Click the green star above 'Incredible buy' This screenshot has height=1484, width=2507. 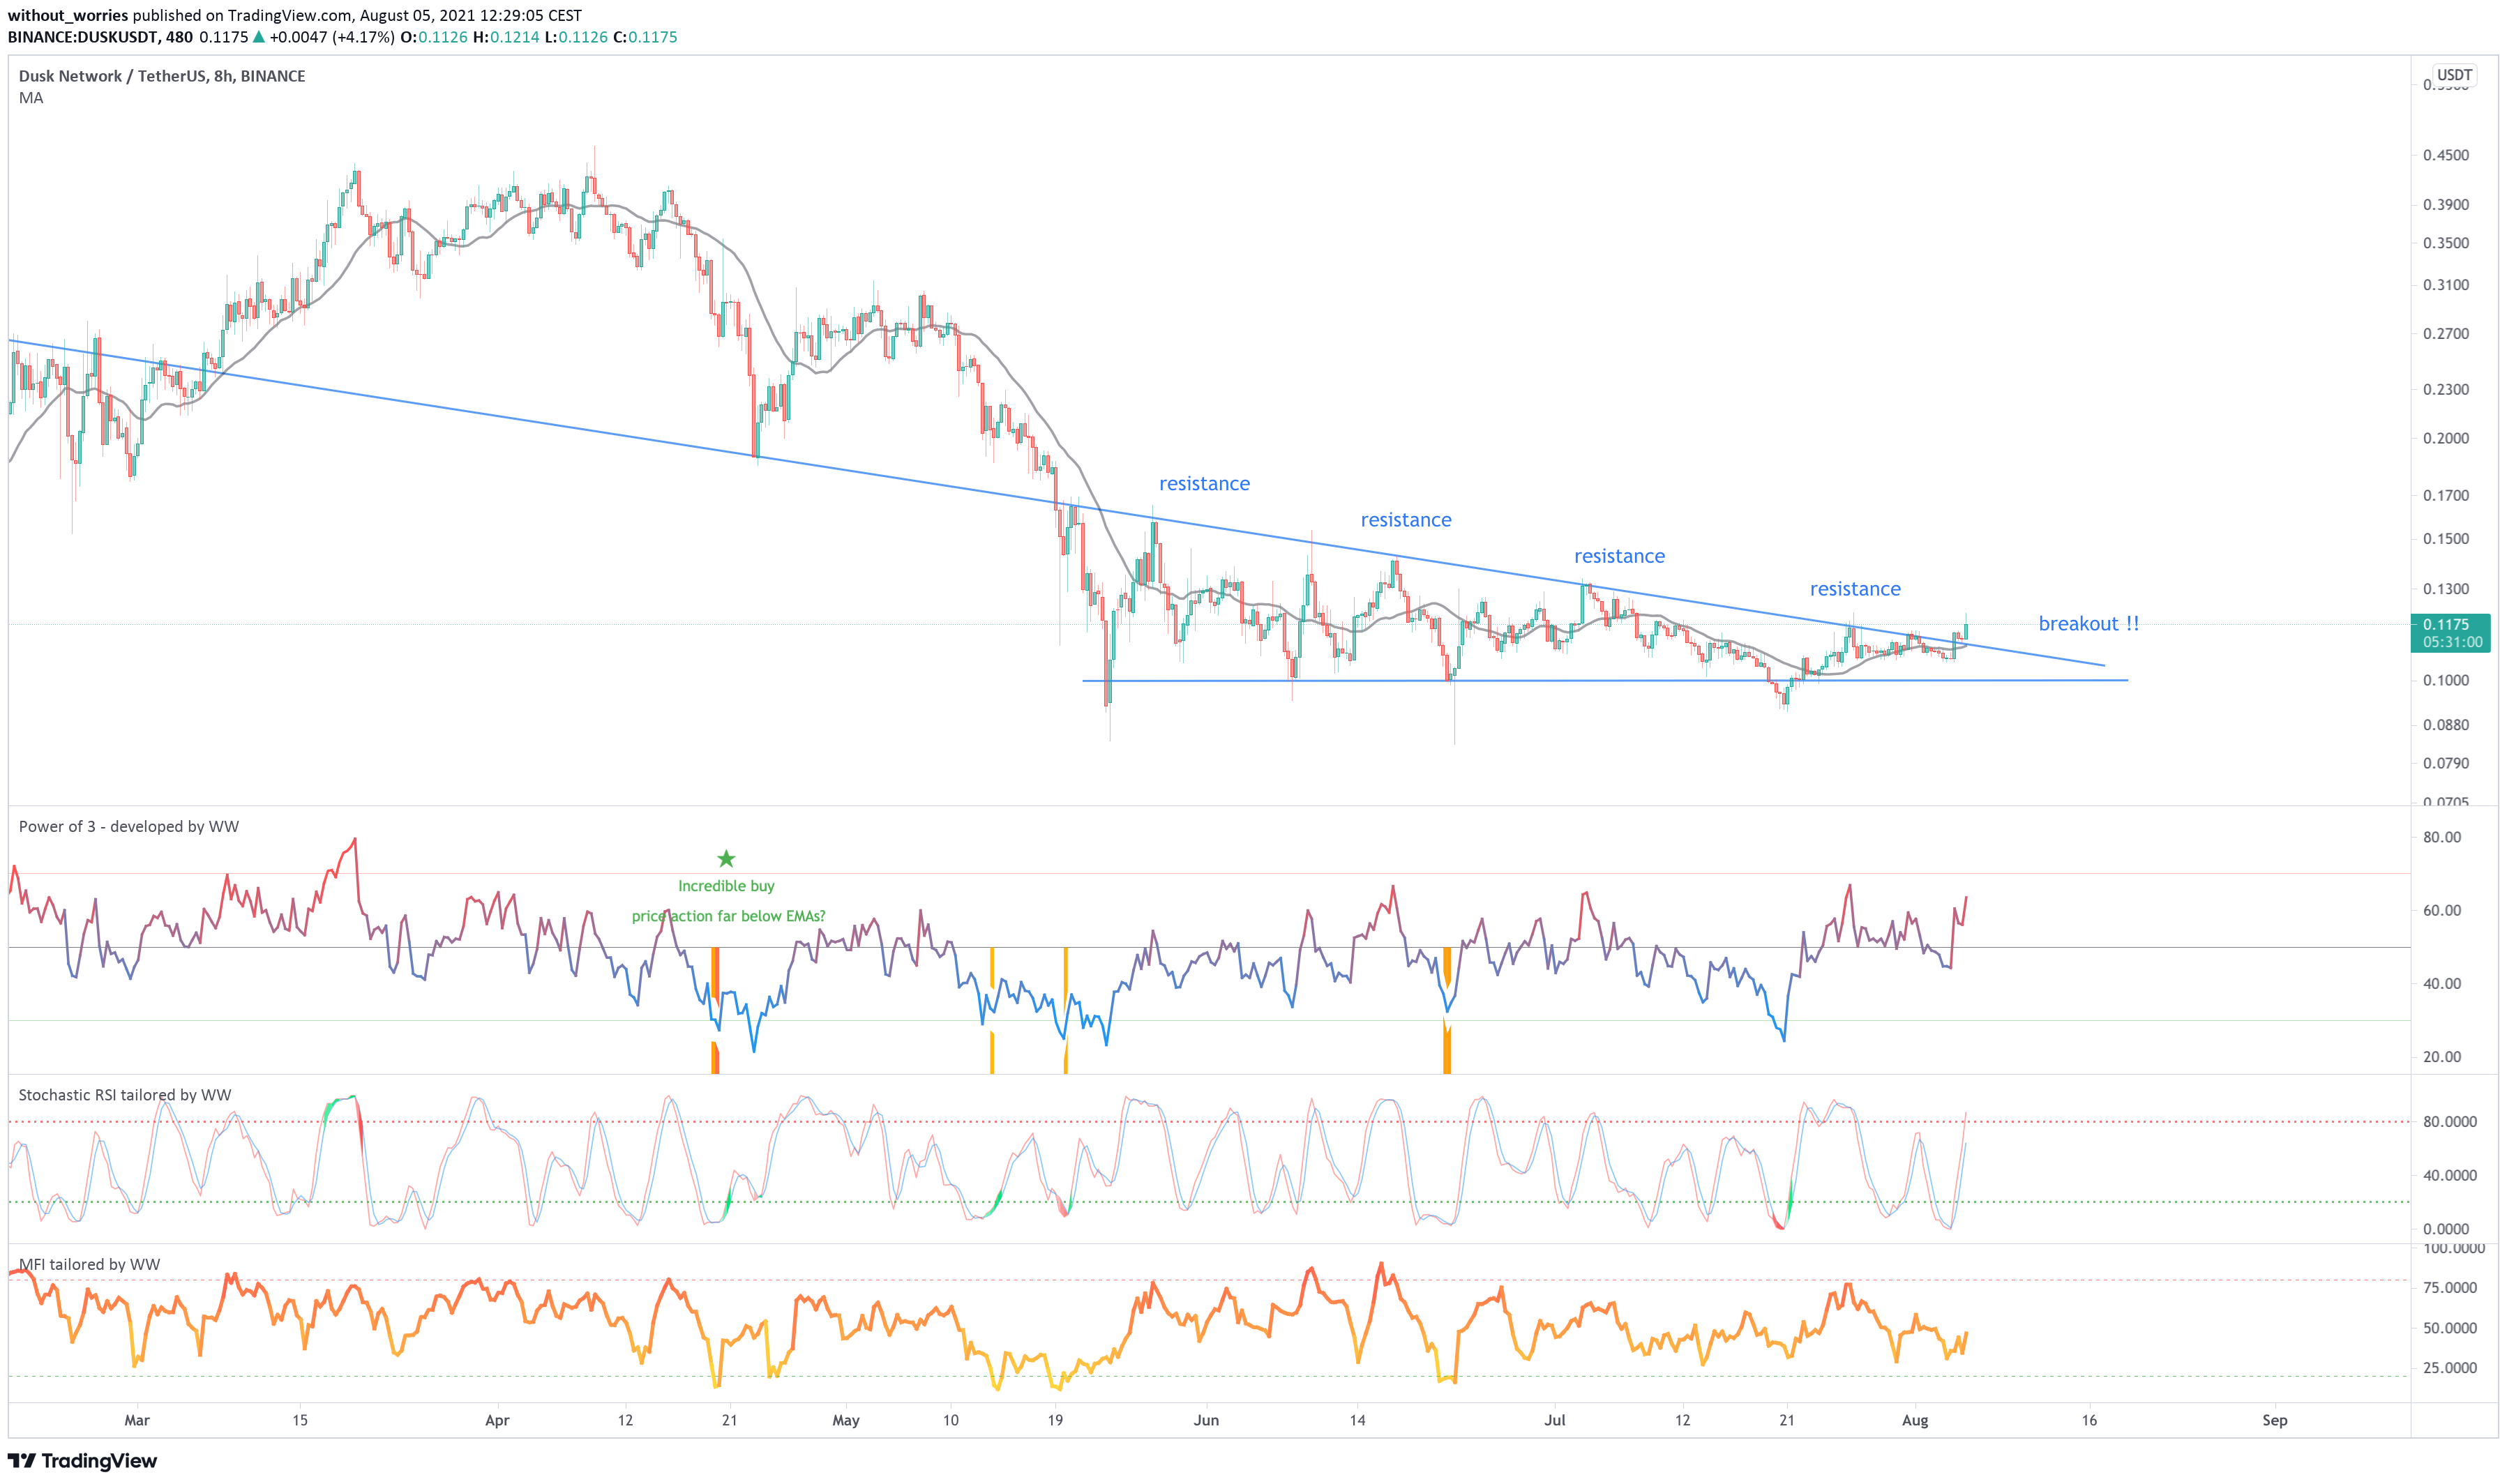click(726, 859)
